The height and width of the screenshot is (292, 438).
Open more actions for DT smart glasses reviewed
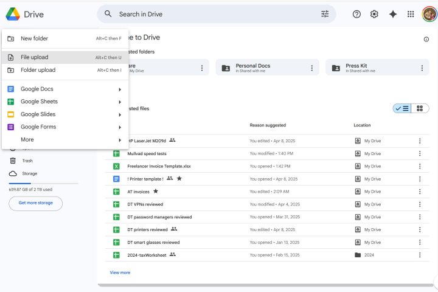pyautogui.click(x=420, y=242)
